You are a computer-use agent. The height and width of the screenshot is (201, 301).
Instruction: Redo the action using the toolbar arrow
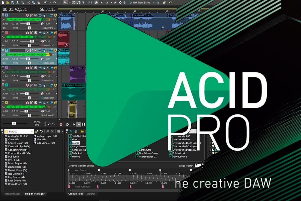click(x=55, y=3)
